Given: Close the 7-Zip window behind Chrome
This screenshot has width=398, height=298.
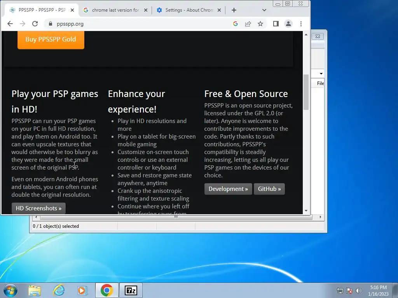Looking at the screenshot, I should click(x=318, y=36).
